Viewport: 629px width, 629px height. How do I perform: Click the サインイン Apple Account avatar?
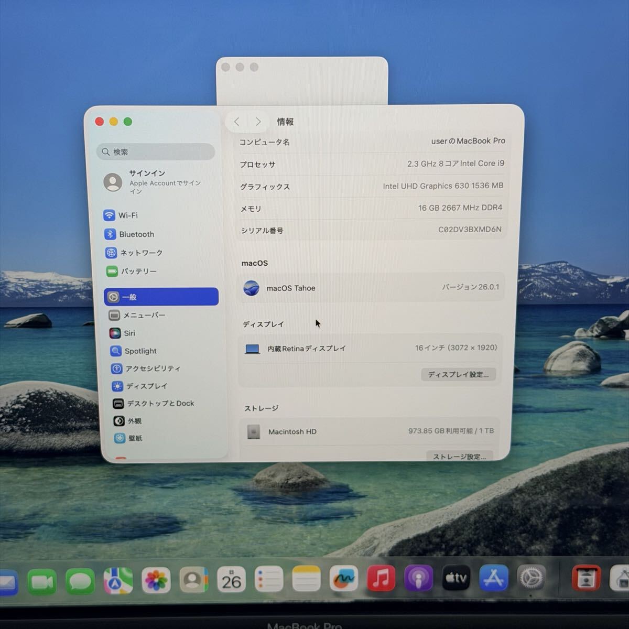tap(113, 182)
